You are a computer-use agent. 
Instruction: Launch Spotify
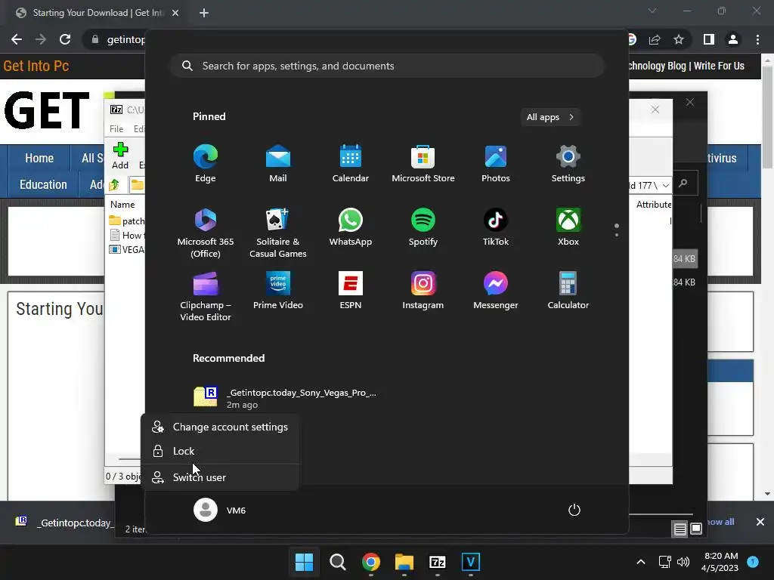click(x=423, y=227)
